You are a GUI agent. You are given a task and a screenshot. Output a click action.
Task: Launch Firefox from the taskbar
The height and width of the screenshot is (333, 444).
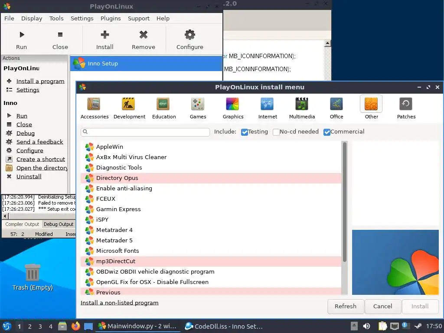click(75, 326)
